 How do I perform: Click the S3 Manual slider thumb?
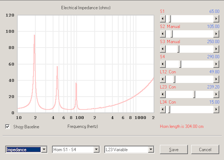[178, 49]
